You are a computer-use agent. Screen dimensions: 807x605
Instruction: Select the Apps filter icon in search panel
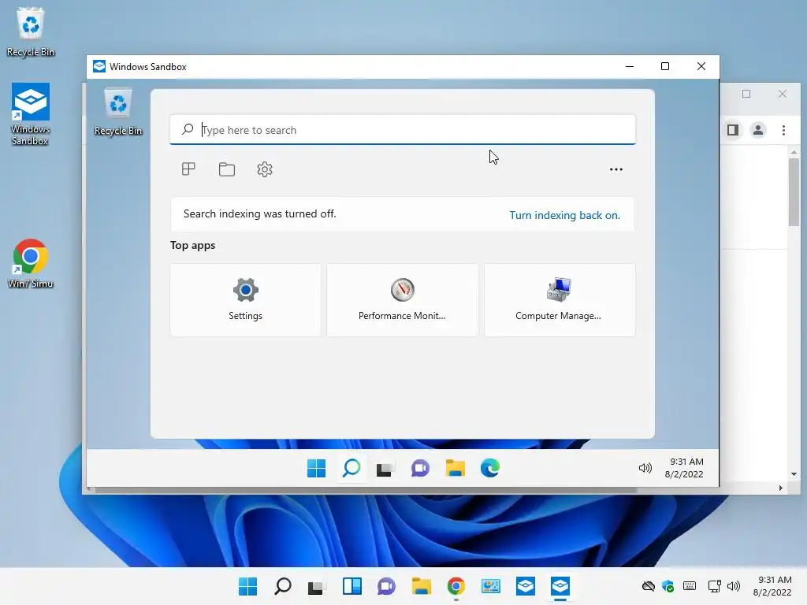pos(188,169)
